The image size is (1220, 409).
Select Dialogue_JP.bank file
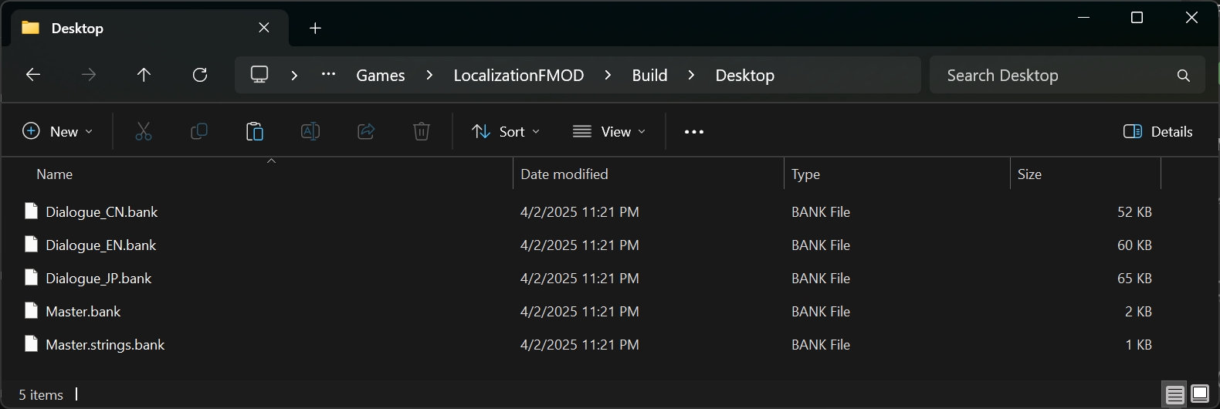point(99,278)
